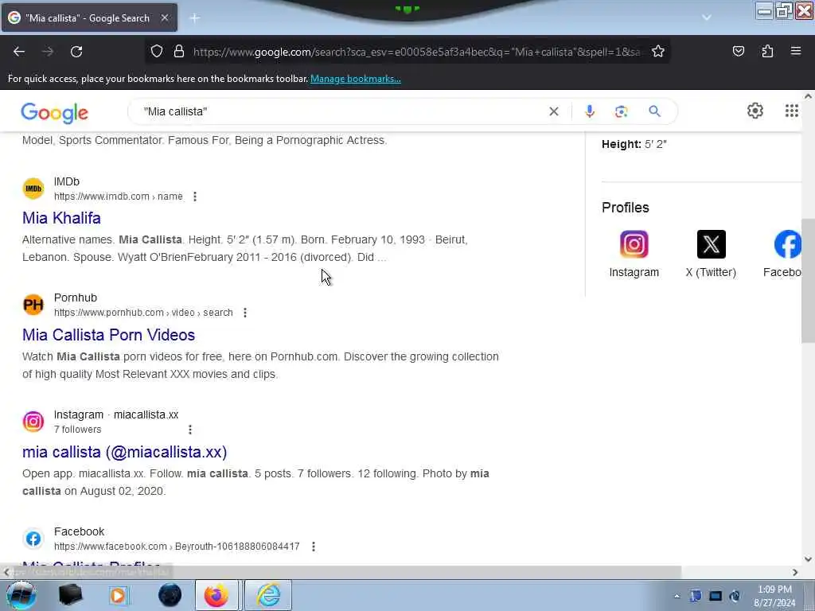
Task: Start search by voice microphone
Action: [x=590, y=111]
